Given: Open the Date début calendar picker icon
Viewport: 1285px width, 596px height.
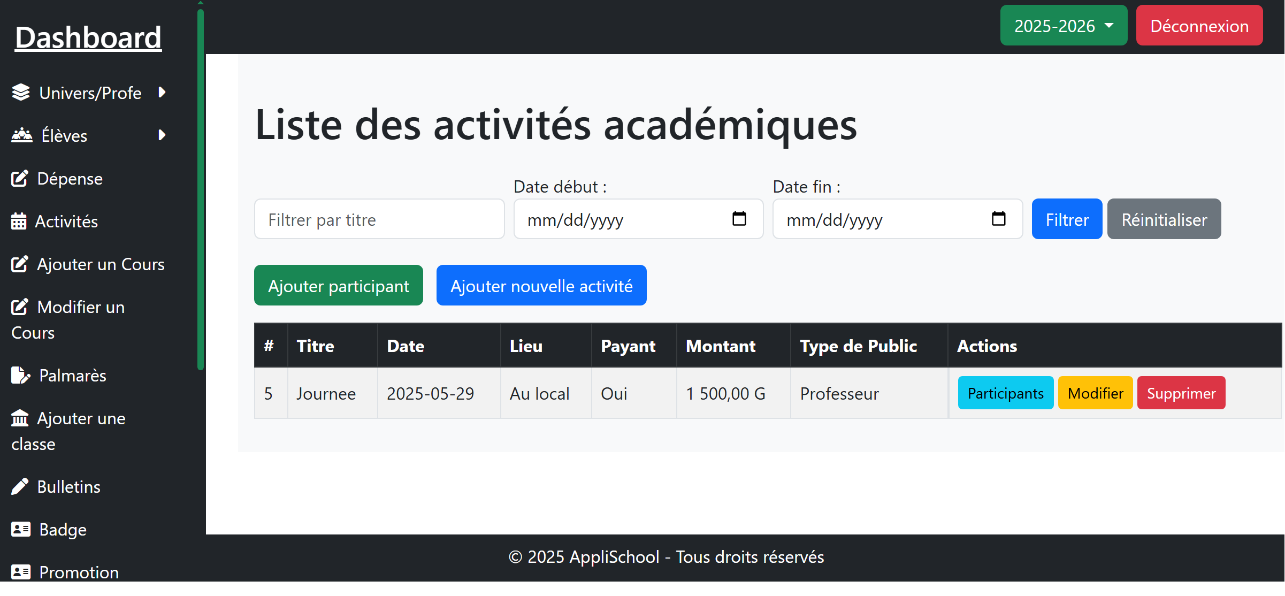Looking at the screenshot, I should [739, 219].
